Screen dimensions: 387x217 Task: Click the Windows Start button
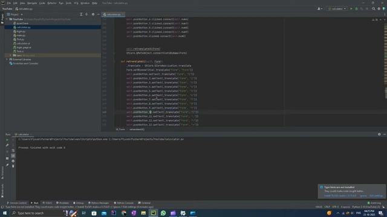(5, 213)
